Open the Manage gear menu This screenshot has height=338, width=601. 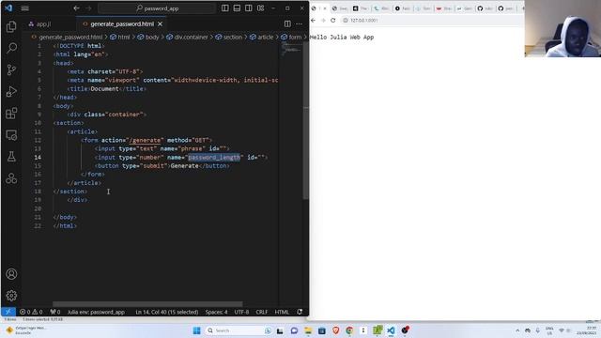[x=11, y=296]
